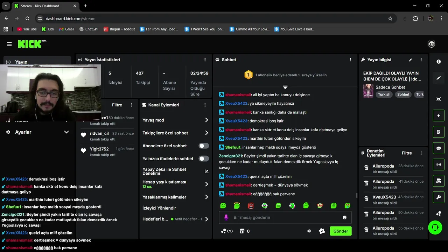Open the Sadece Sohbet category thumbnail
The width and height of the screenshot is (448, 252).
[x=368, y=91]
